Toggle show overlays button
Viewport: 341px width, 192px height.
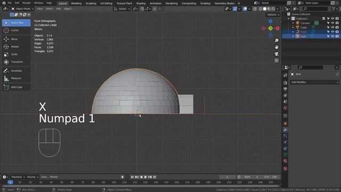245,9
